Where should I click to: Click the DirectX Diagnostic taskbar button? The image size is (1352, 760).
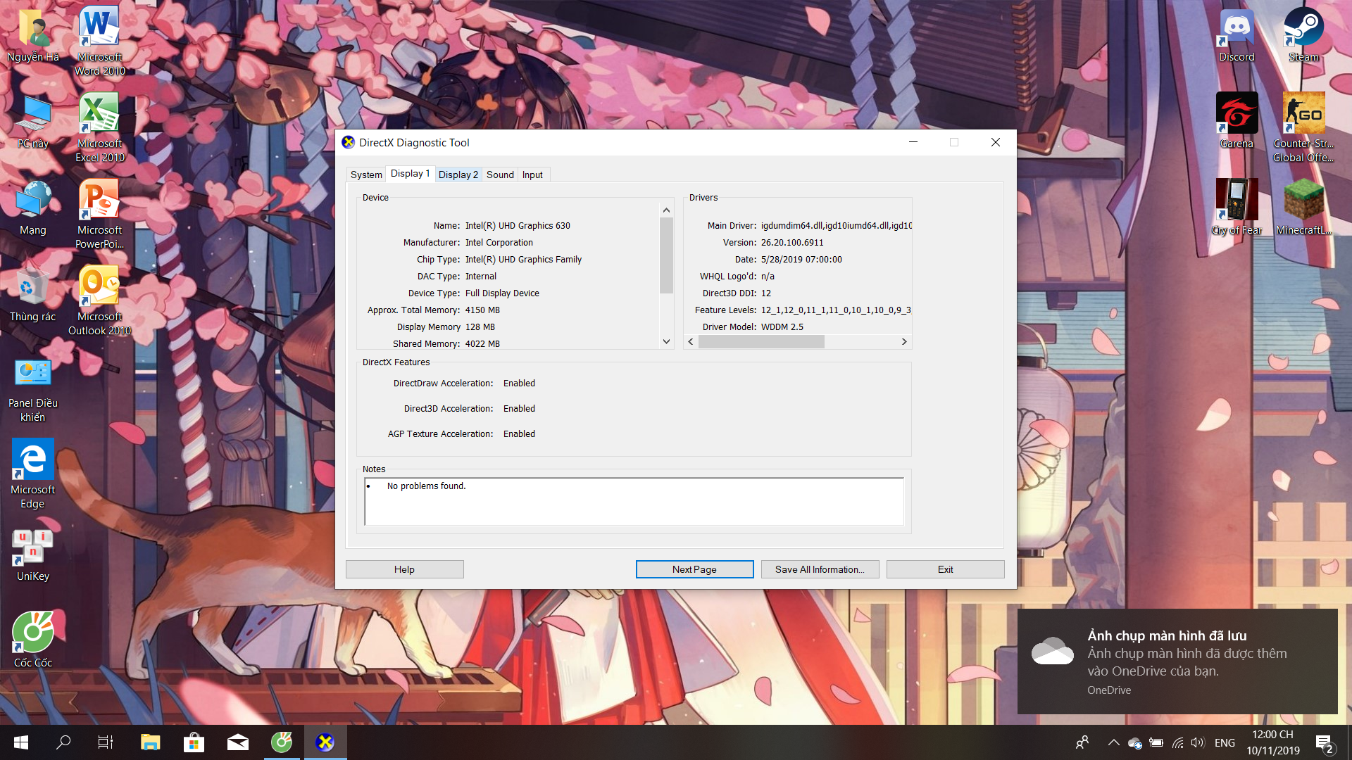(x=325, y=742)
